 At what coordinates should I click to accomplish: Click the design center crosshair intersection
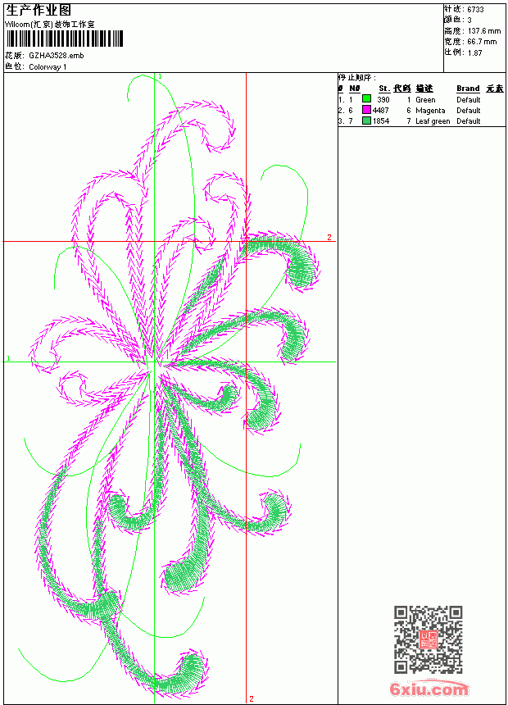pyautogui.click(x=154, y=362)
